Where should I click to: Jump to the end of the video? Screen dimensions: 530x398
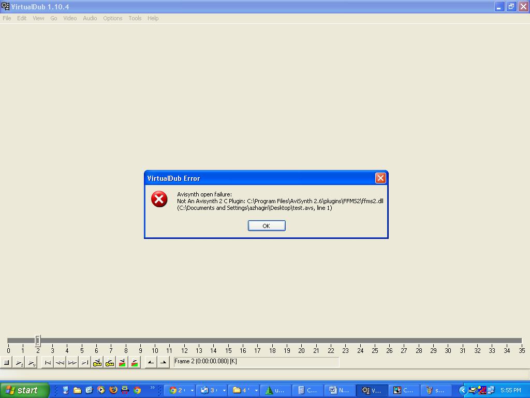point(85,362)
